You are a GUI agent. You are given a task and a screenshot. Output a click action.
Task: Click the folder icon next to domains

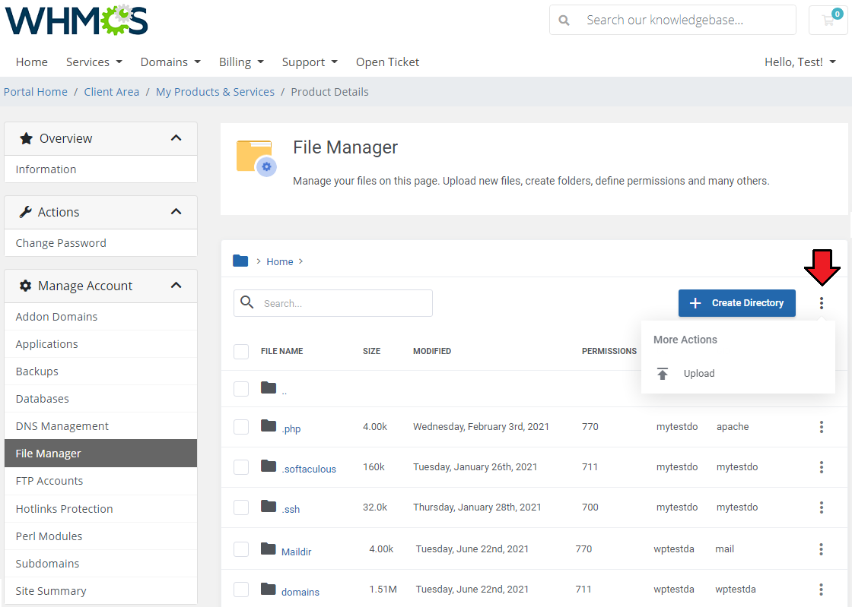(269, 589)
